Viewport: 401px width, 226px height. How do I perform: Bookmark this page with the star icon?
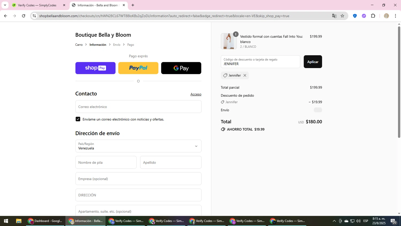click(342, 16)
